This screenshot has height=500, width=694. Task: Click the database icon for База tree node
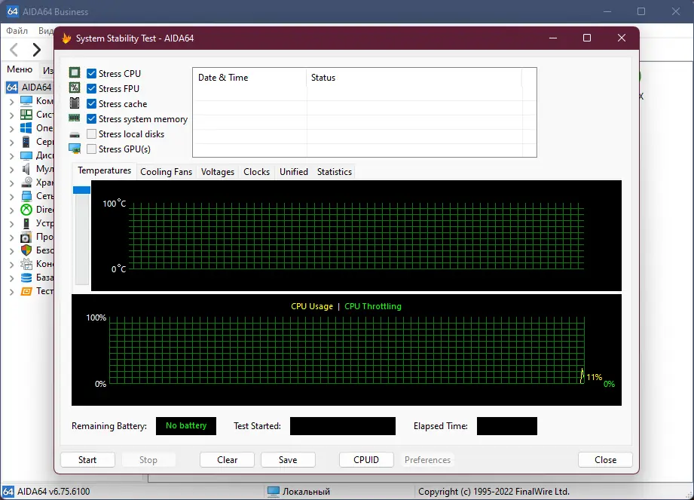click(x=26, y=278)
